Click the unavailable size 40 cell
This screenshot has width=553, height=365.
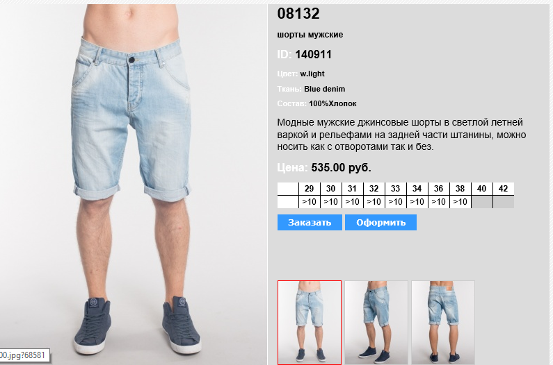pos(482,202)
